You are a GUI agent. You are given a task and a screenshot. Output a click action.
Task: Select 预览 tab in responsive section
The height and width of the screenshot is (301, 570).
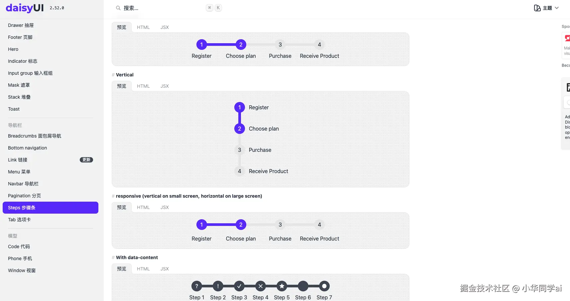point(122,207)
